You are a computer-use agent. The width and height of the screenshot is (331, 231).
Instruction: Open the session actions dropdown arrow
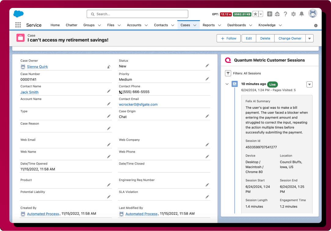[x=309, y=85]
